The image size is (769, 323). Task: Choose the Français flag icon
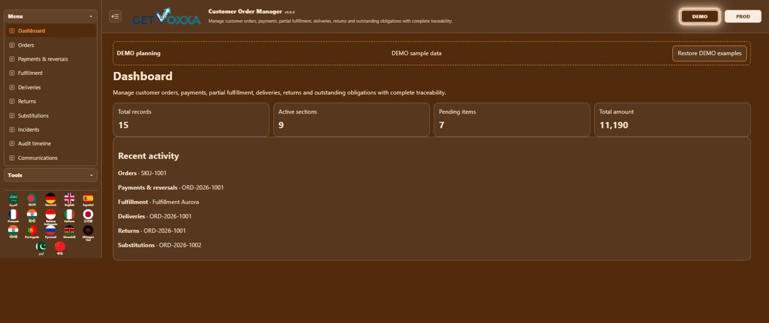pyautogui.click(x=13, y=215)
